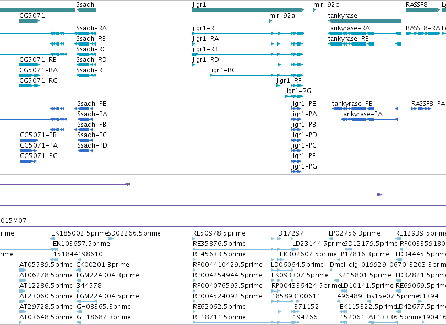Click the tankyrase-RA transcript label
Screen dimensions: 446x325
[349, 28]
